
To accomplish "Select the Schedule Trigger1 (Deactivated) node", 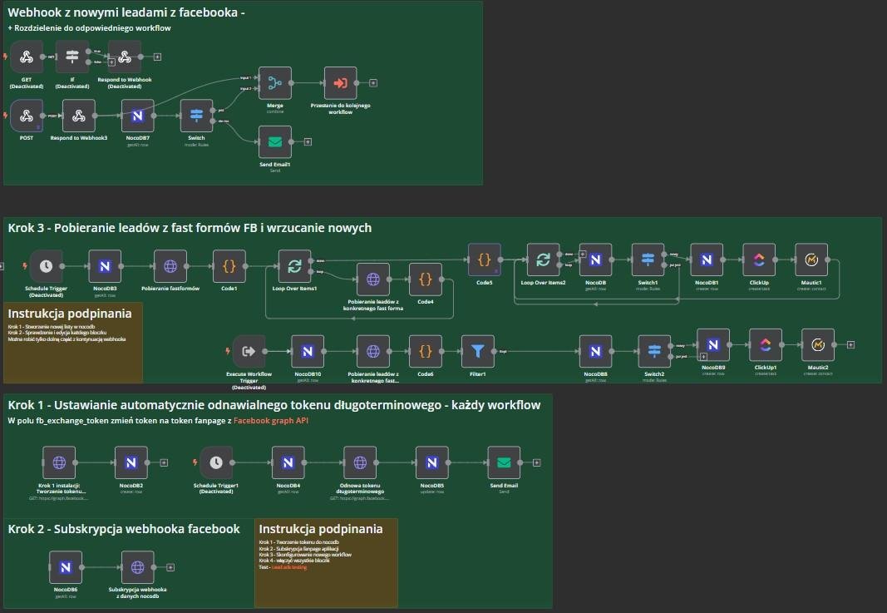I will coord(216,462).
